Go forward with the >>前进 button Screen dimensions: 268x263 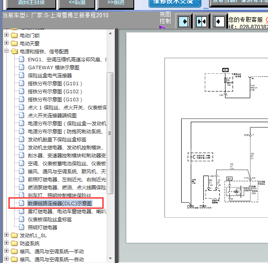pos(116,4)
